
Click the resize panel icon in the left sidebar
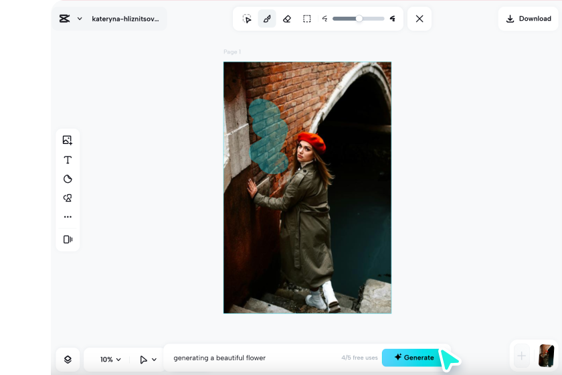[68, 239]
